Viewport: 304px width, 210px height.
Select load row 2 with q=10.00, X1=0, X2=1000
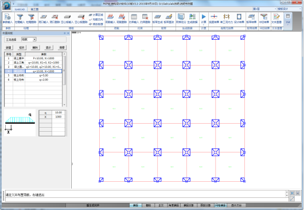point(33,63)
